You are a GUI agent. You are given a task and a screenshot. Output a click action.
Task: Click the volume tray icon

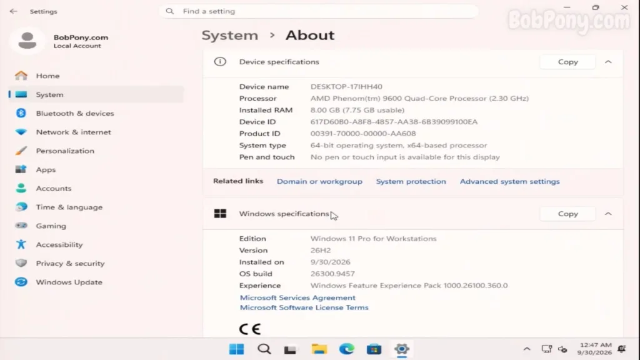coord(563,349)
